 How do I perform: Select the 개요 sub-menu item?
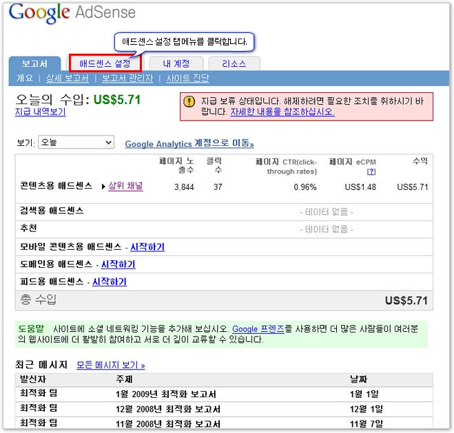pos(25,78)
